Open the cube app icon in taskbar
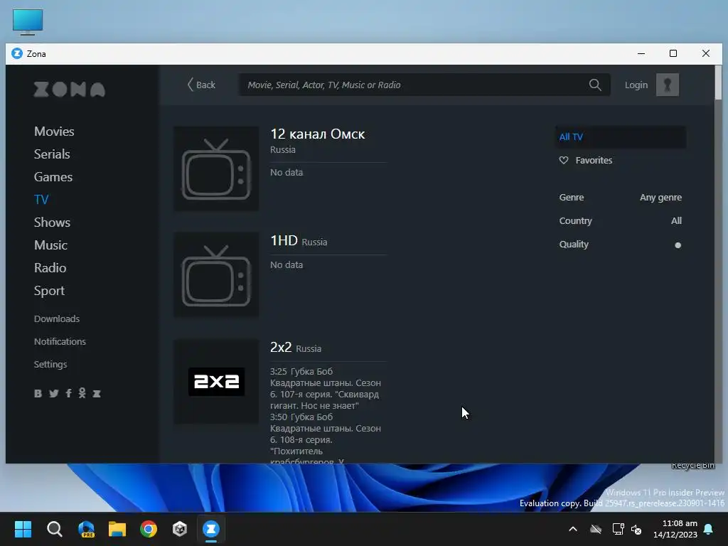728x546 pixels. [180, 529]
